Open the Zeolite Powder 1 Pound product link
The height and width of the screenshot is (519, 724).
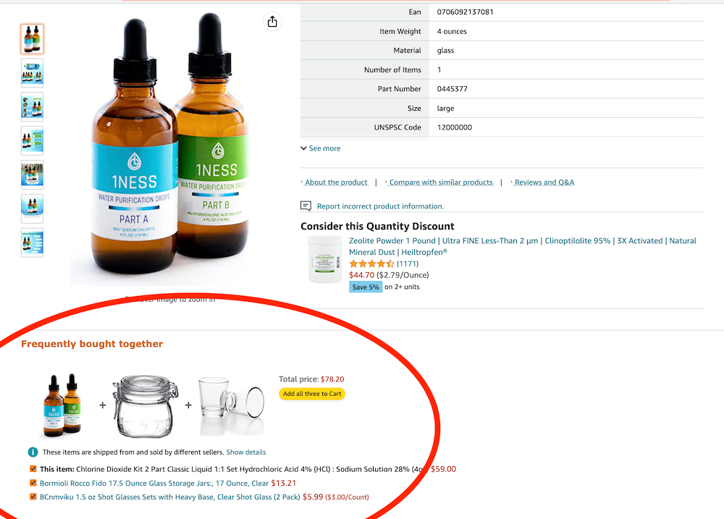523,246
